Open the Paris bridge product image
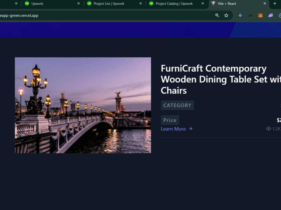 point(83,105)
